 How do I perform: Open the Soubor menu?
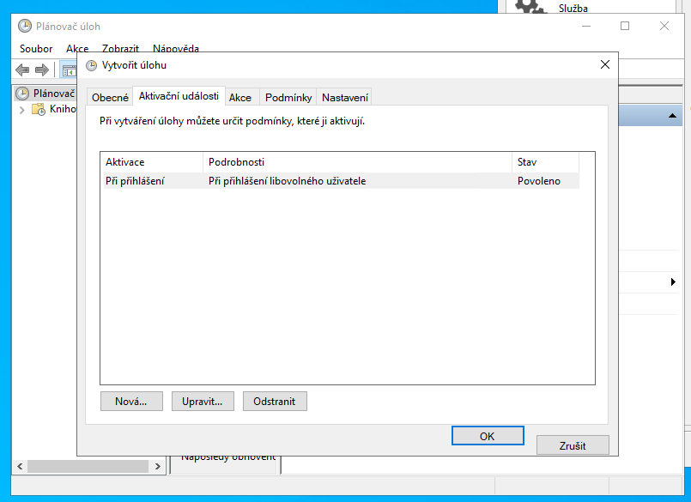(x=36, y=49)
